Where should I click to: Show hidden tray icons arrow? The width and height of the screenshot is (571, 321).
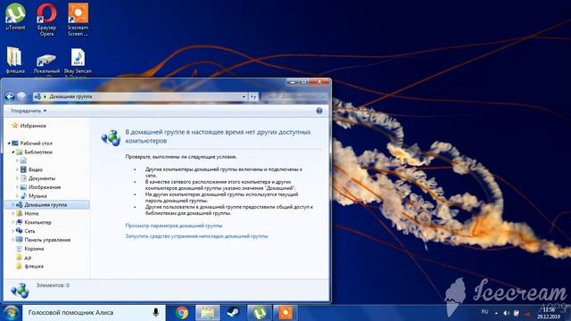point(496,313)
